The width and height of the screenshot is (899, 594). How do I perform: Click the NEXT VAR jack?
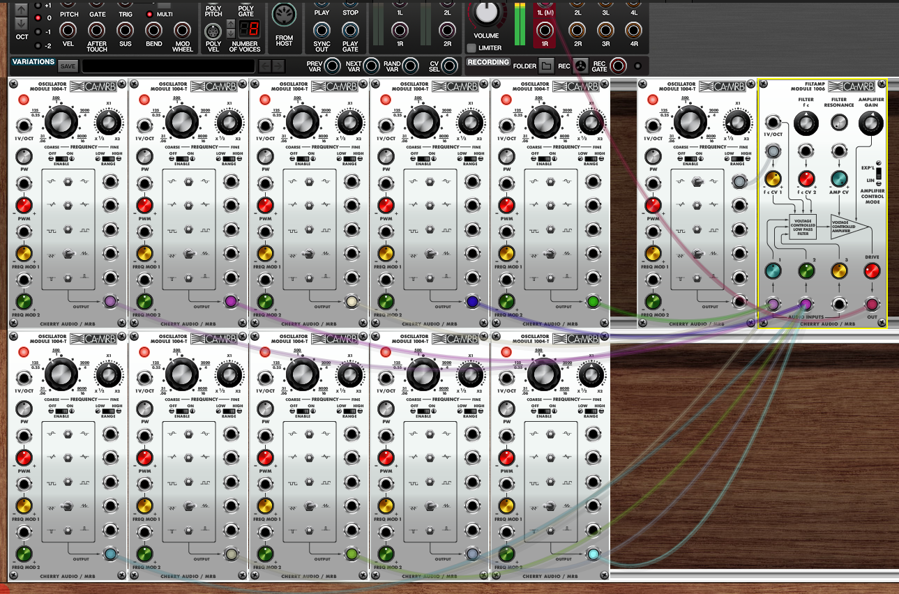(x=372, y=66)
